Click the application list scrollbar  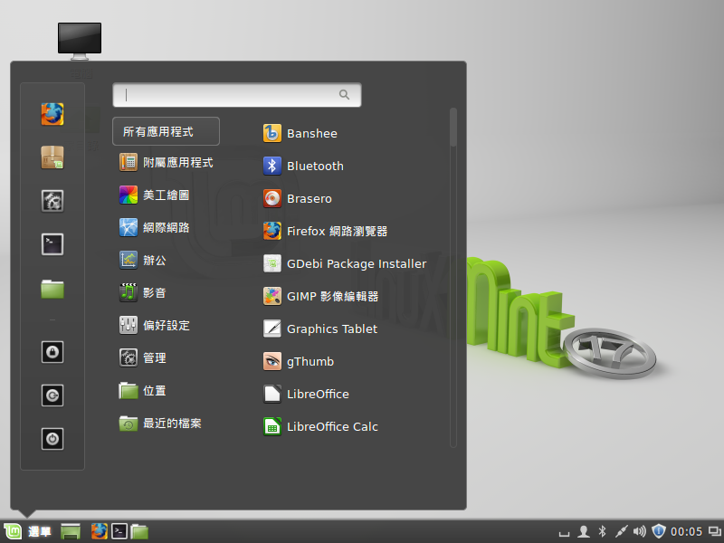coord(453,127)
